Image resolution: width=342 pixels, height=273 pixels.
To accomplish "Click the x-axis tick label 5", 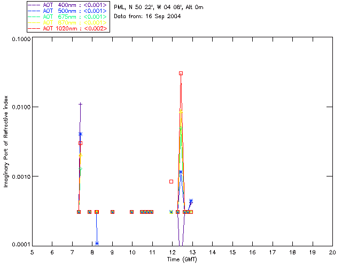I will [x=32, y=252].
